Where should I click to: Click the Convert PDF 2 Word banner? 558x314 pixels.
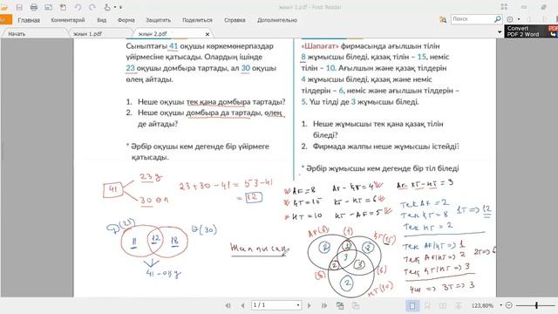pyautogui.click(x=531, y=31)
